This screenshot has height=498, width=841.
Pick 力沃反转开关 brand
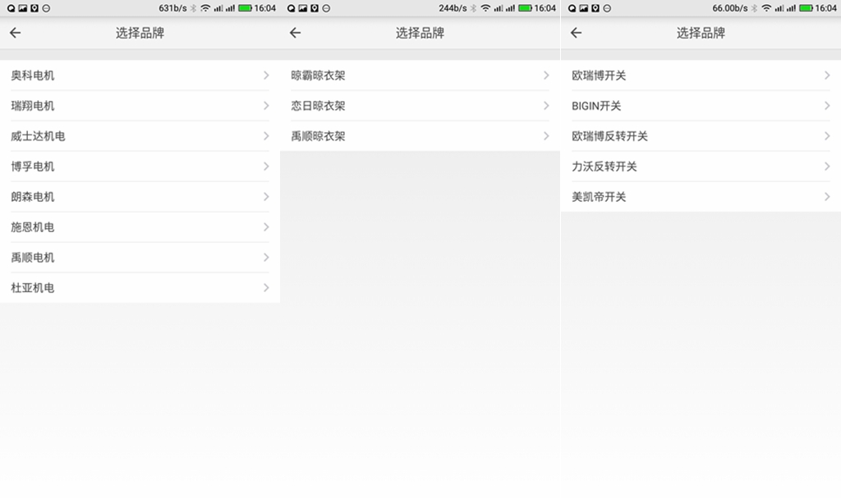pyautogui.click(x=701, y=167)
